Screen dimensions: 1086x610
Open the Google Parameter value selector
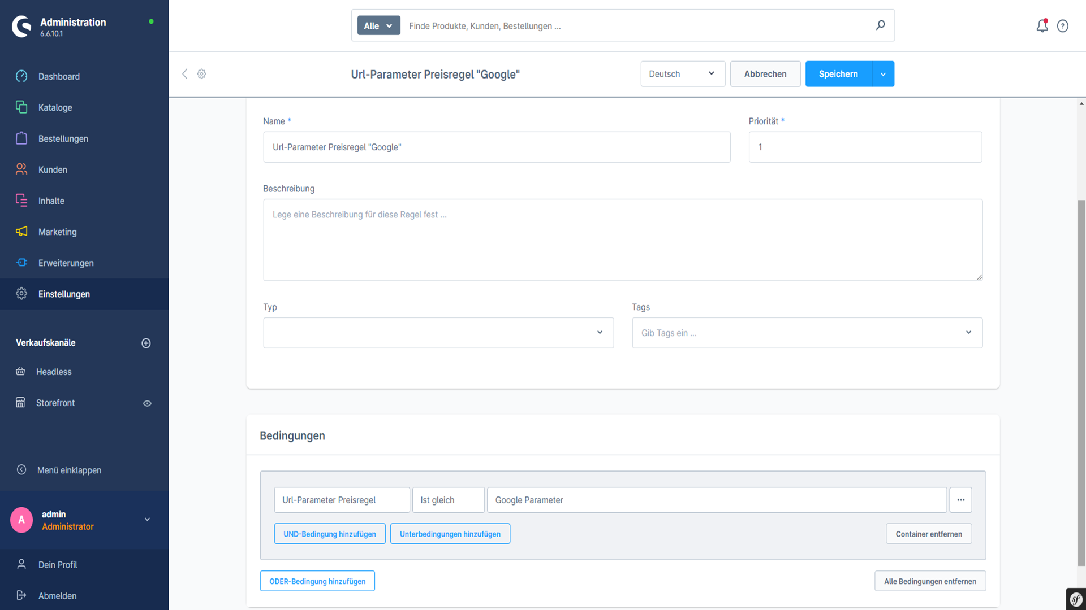coord(717,500)
